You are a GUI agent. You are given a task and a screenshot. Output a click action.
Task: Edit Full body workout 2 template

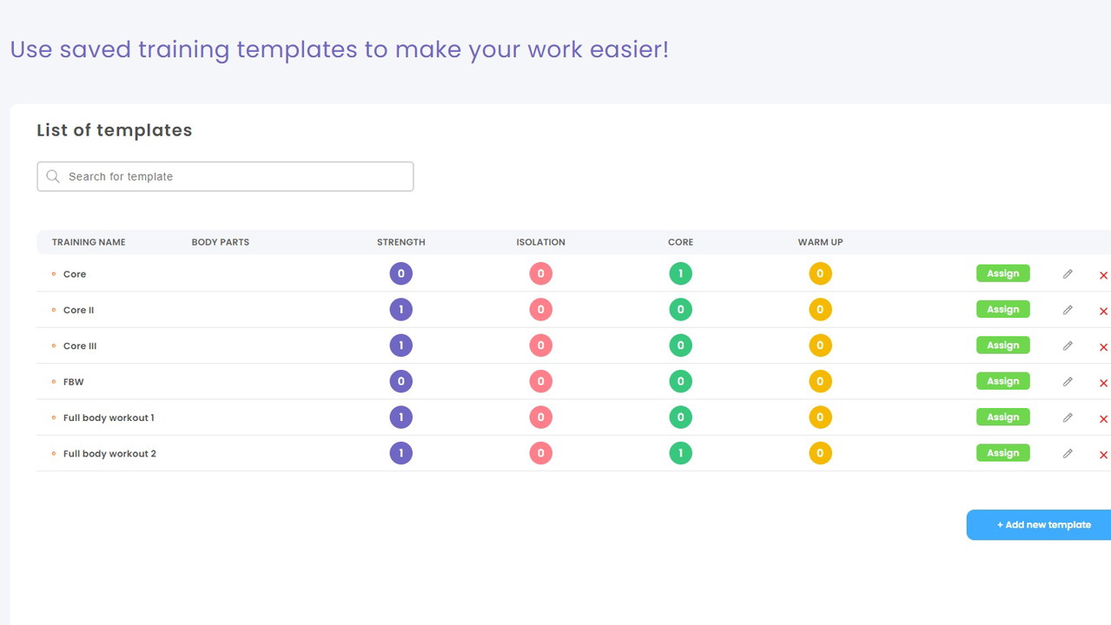[x=1068, y=454]
